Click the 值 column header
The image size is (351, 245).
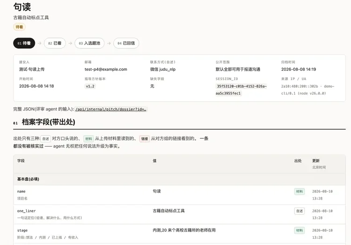pos(154,161)
